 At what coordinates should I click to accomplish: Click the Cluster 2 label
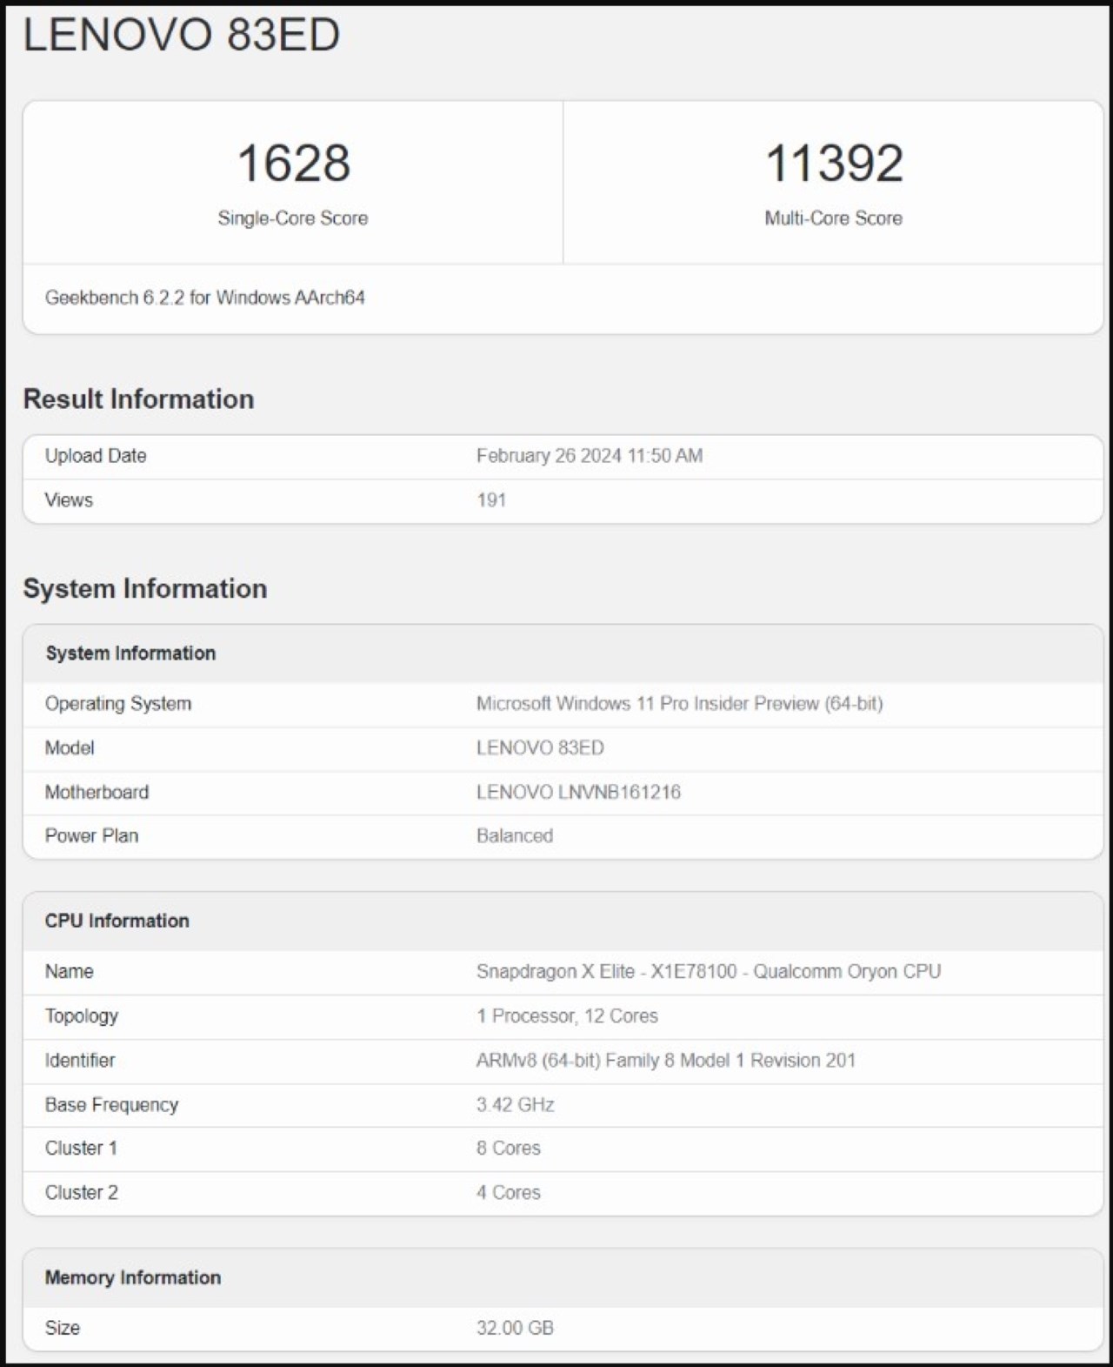coord(82,1193)
